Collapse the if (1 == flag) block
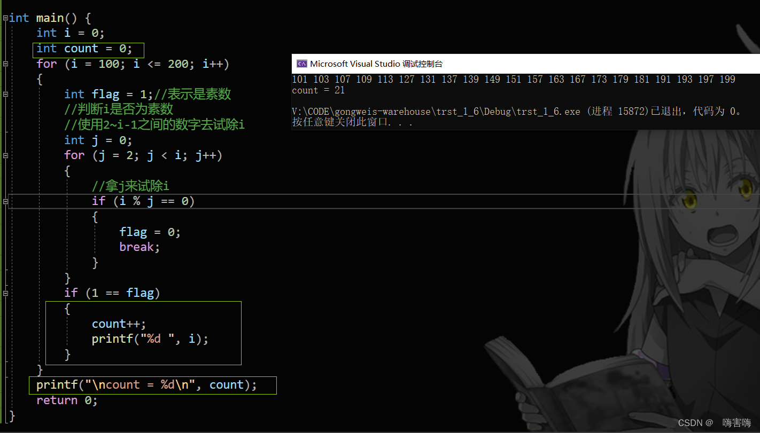760x433 pixels. (x=5, y=293)
